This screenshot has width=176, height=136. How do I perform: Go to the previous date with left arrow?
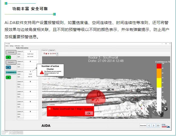(x=149, y=125)
